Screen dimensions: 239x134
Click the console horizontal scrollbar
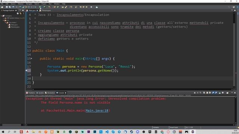pyautogui.click(x=130, y=125)
